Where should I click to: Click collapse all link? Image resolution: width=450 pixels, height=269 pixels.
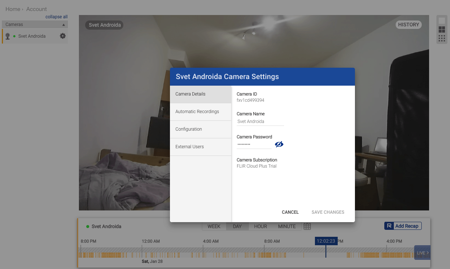coord(57,17)
